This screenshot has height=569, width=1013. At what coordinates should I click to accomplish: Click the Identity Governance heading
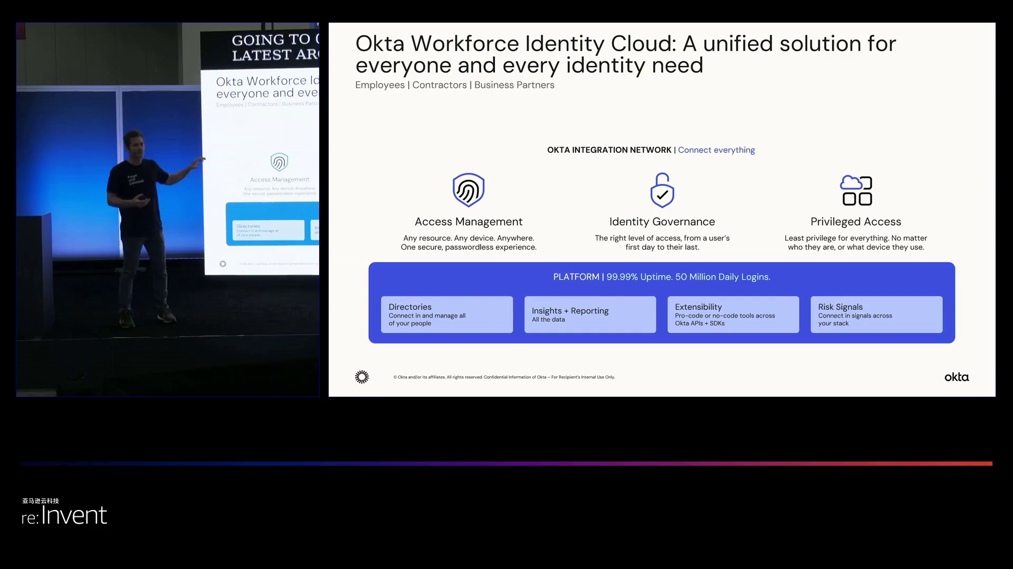pos(662,222)
